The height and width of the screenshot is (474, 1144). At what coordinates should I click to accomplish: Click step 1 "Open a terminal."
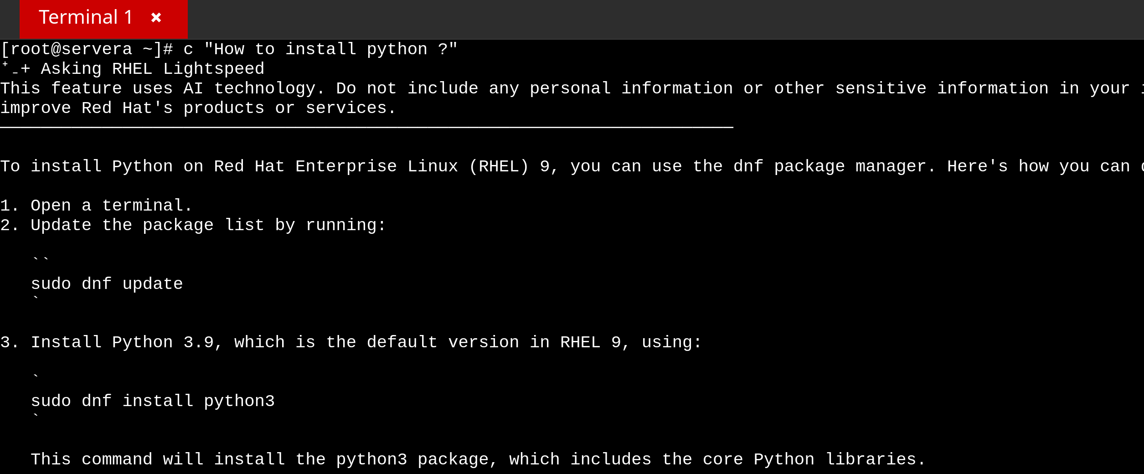point(96,206)
